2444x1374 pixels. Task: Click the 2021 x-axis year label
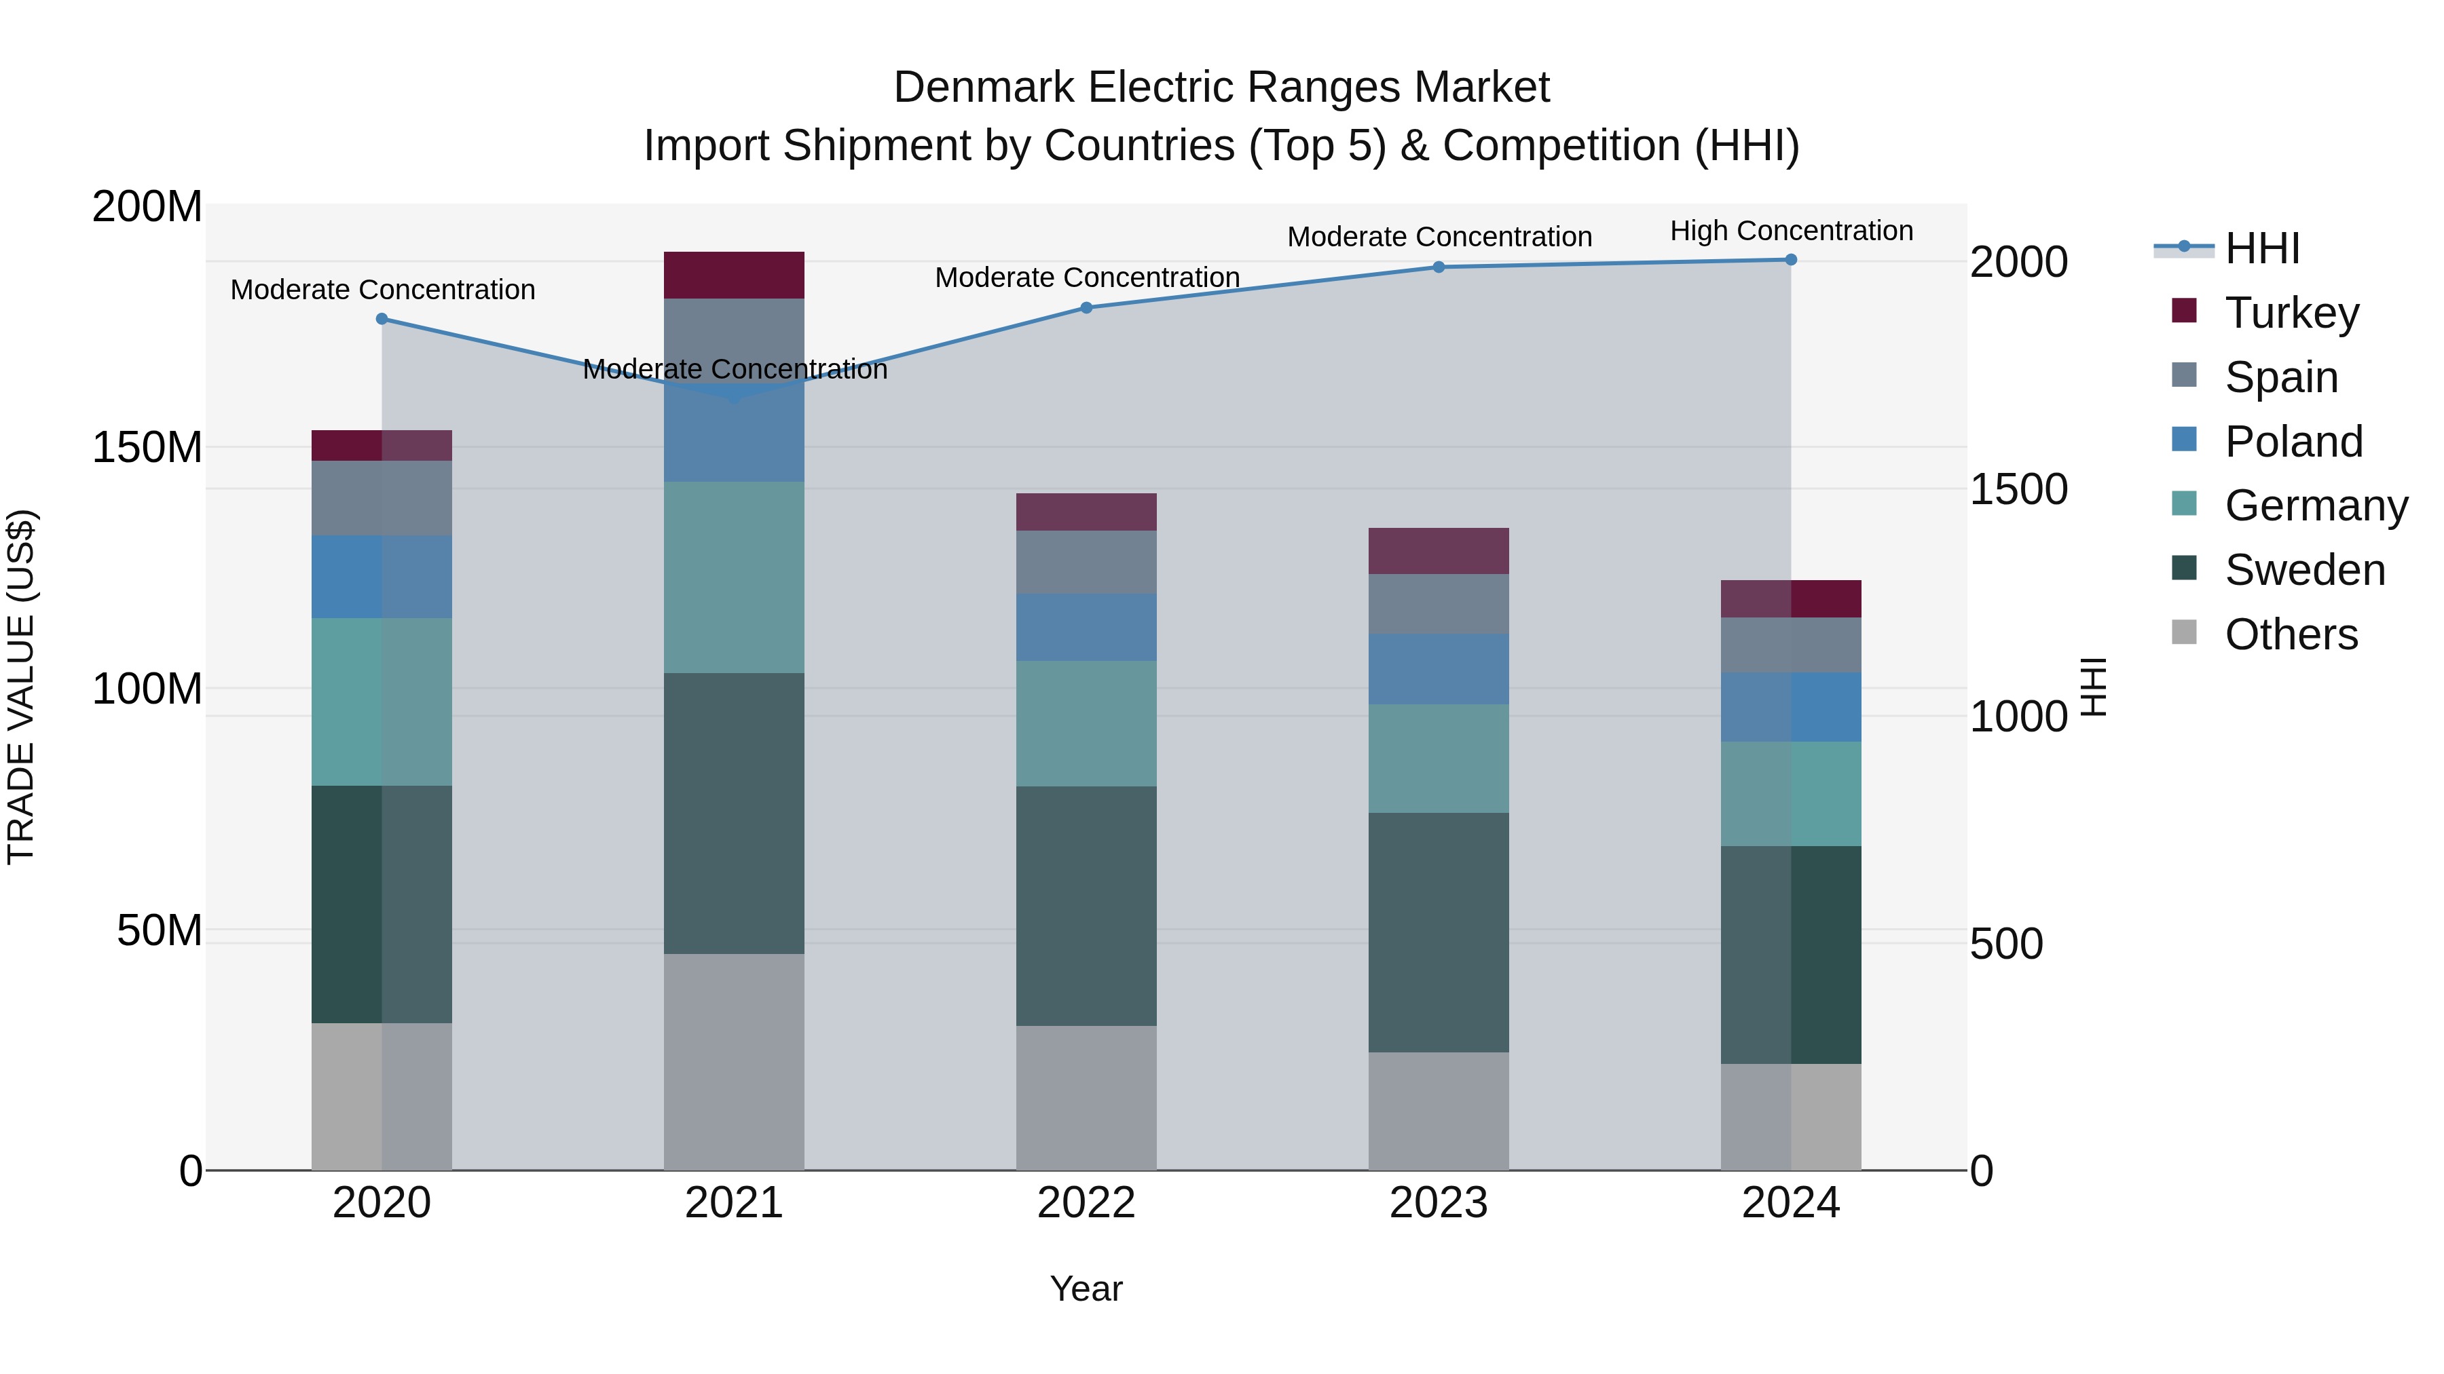pos(733,1203)
